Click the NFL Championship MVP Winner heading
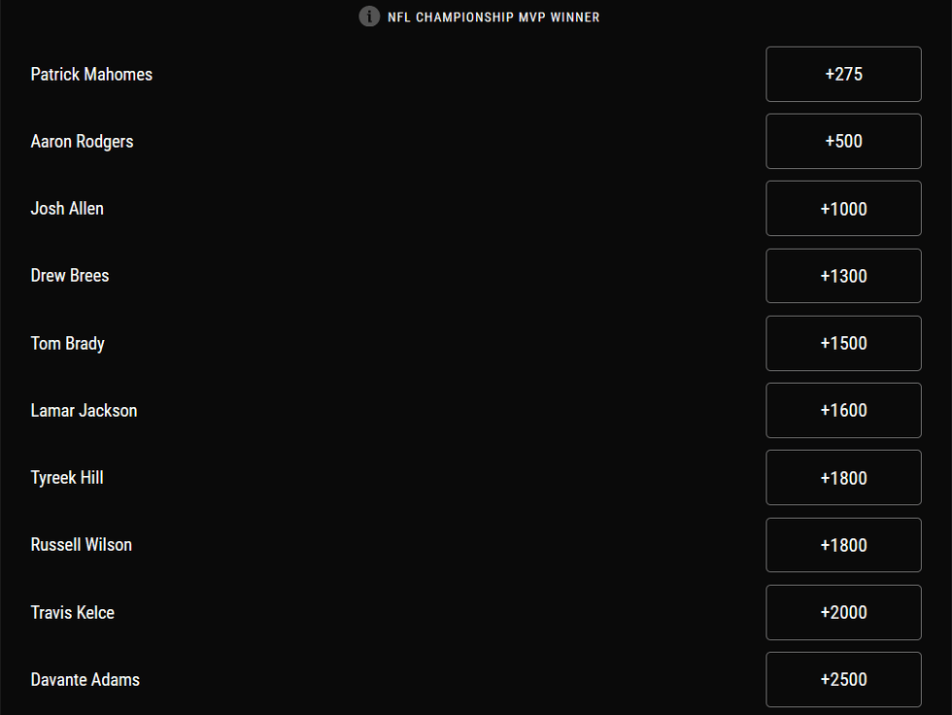Image resolution: width=952 pixels, height=715 pixels. pyautogui.click(x=493, y=17)
